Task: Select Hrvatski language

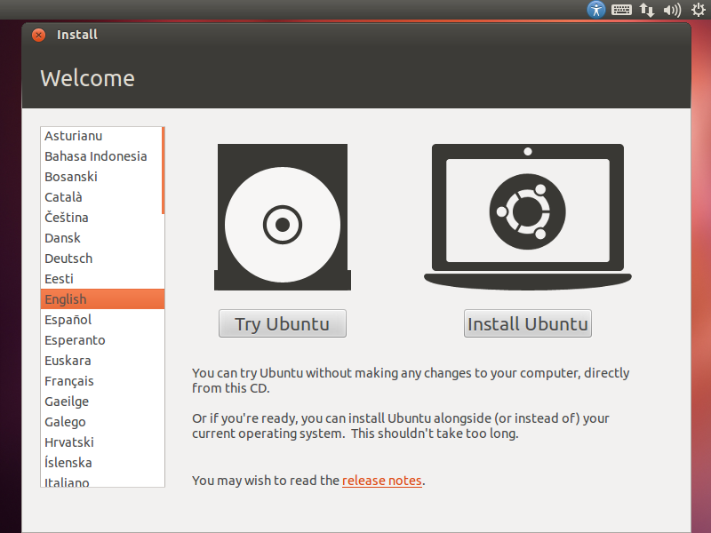Action: pyautogui.click(x=102, y=442)
